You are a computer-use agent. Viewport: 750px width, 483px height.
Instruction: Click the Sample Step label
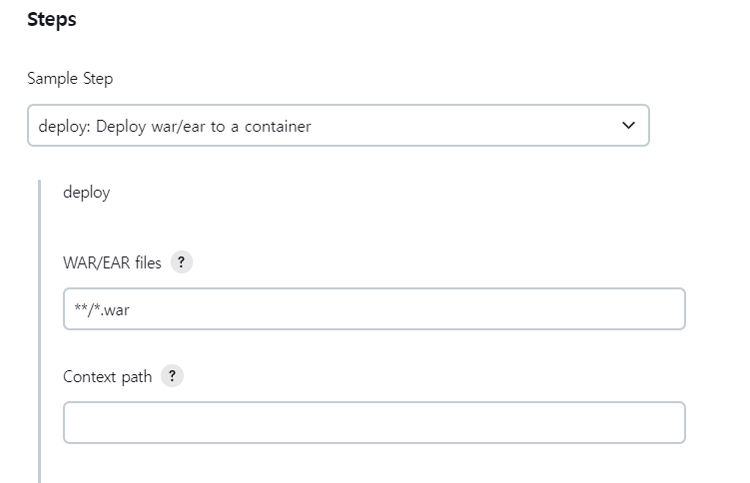[x=70, y=79]
